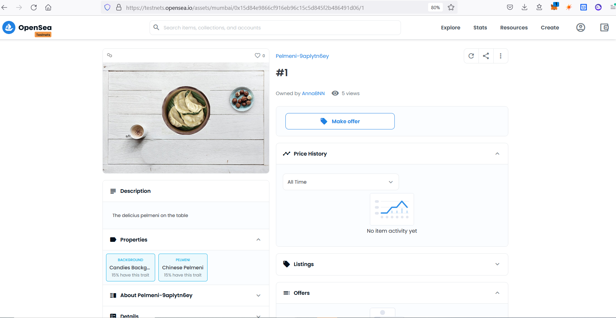616x318 pixels.
Task: Open the Stats menu
Action: [480, 28]
